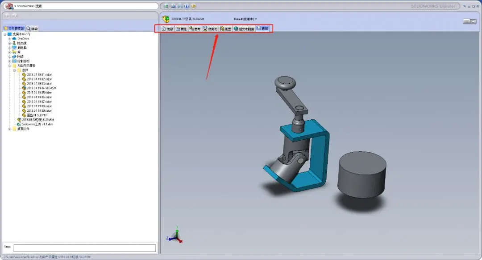
Task: Open the Default configuration dropdown
Action: (245, 19)
